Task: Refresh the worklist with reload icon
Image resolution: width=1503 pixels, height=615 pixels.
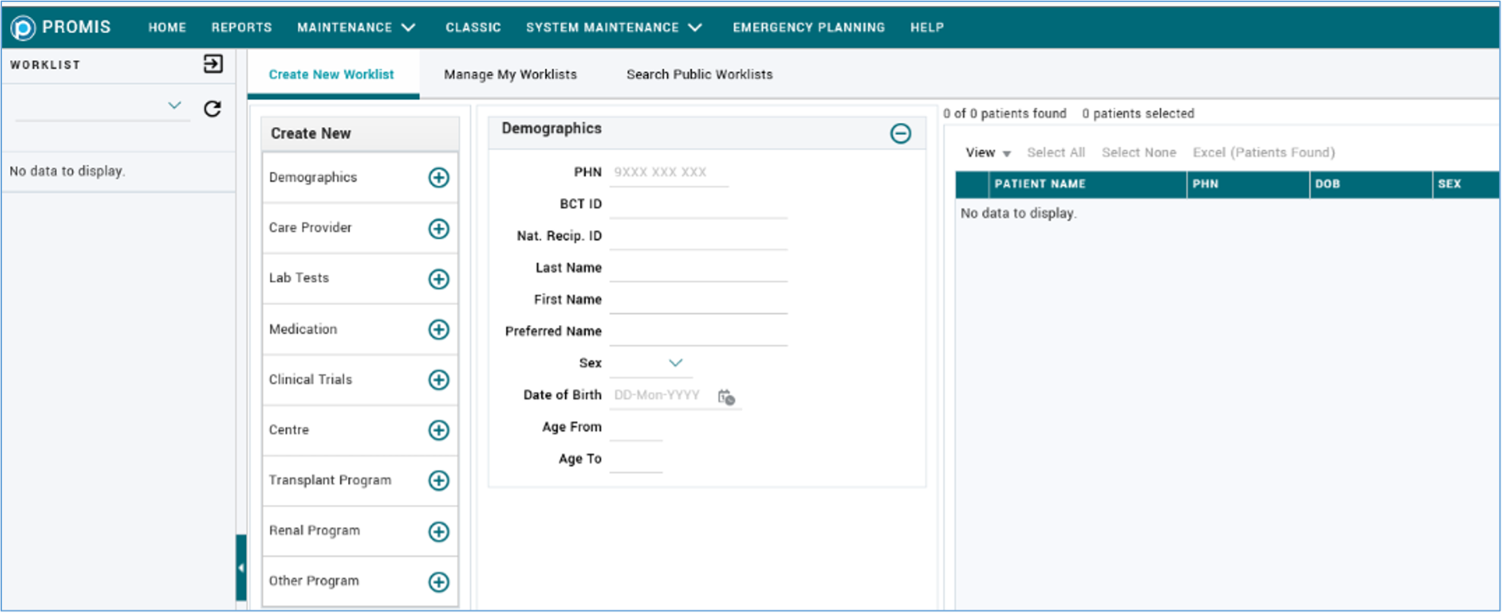Action: [213, 109]
